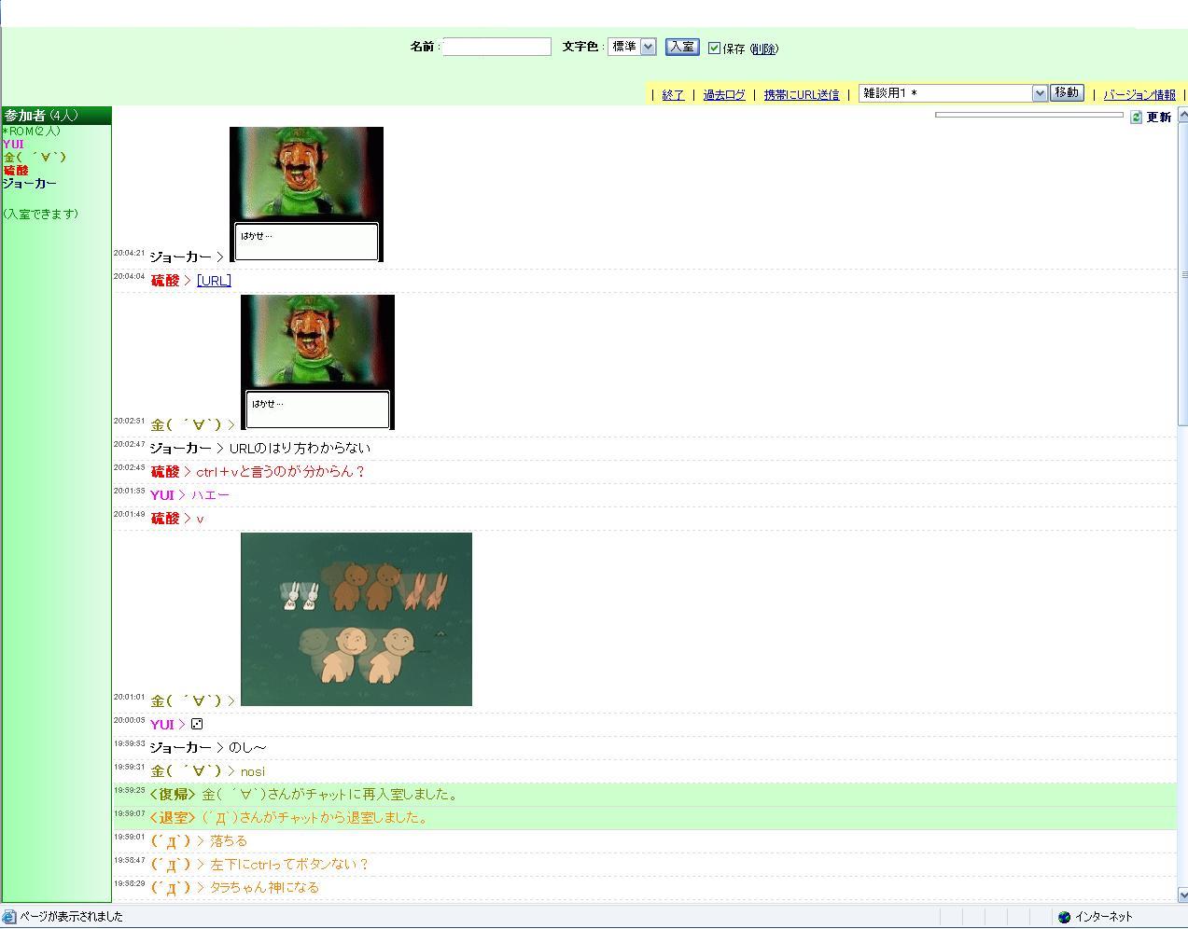Select participant ジョーカー in the list

(29, 184)
